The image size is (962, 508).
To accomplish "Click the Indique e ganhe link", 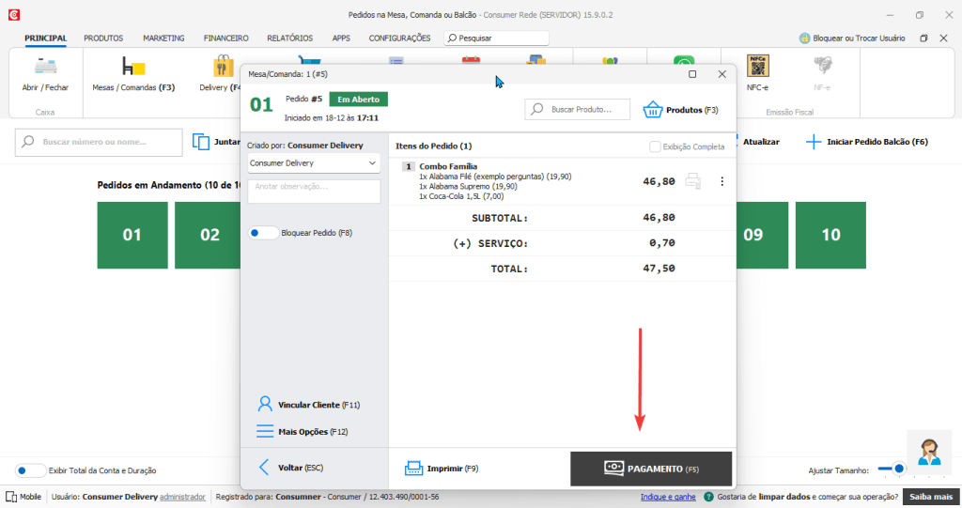I will point(668,497).
